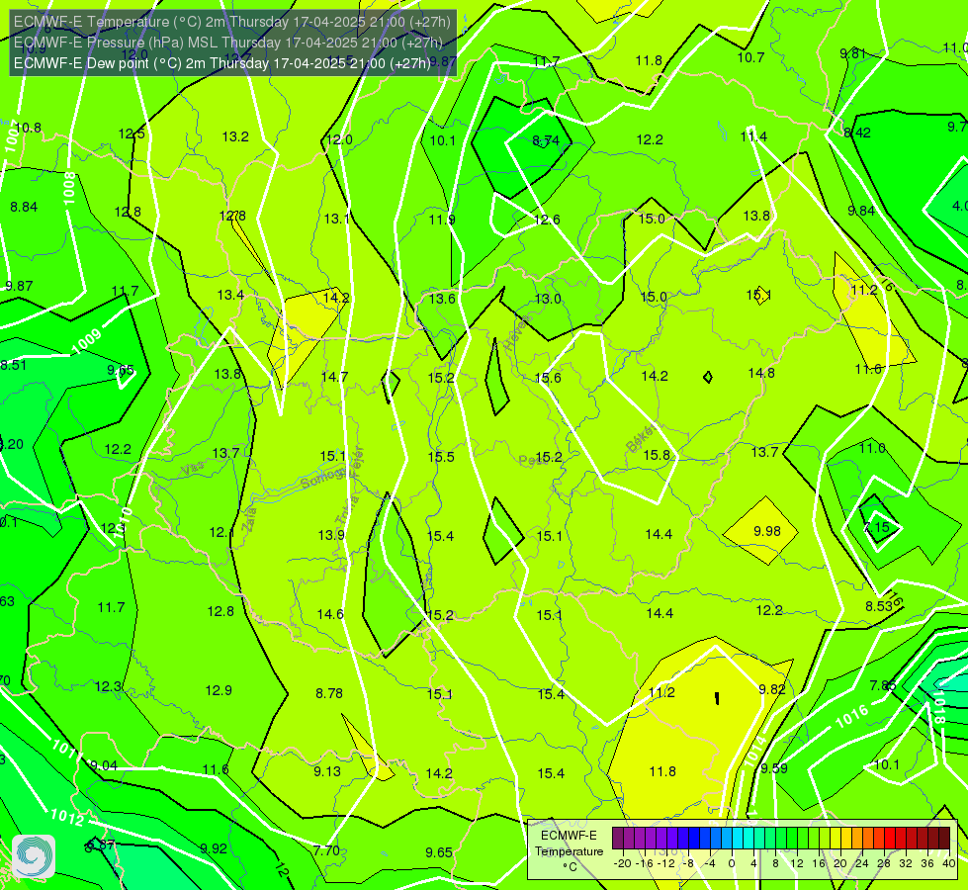The width and height of the screenshot is (968, 890).
Task: Click the 13.1 value on the map
Action: [x=337, y=219]
